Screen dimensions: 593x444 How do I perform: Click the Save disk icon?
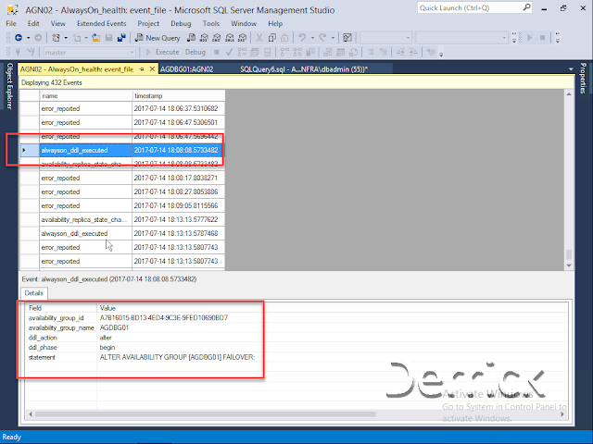[109, 37]
